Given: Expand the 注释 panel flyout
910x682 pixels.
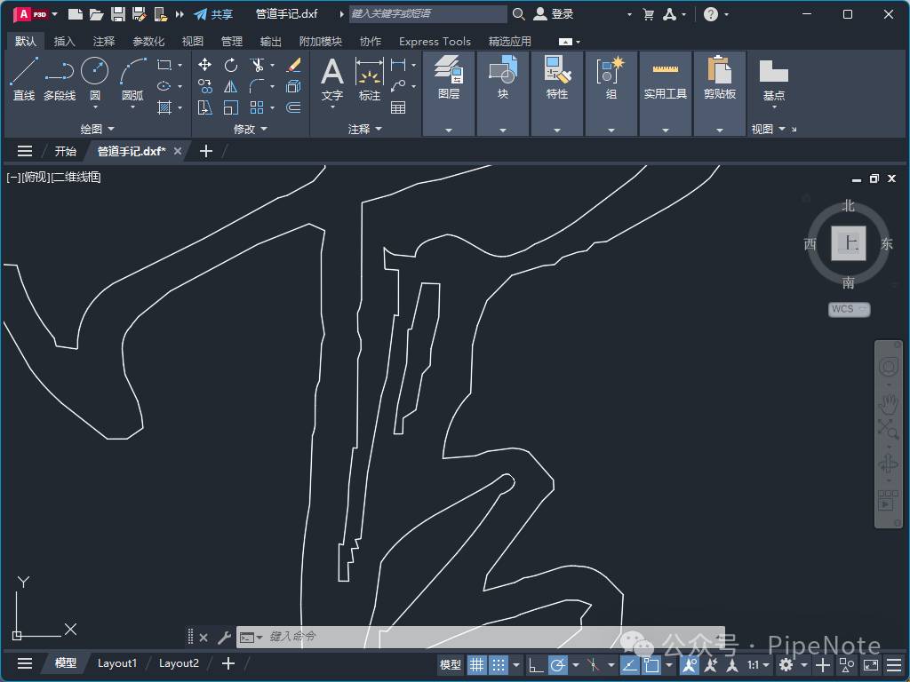Looking at the screenshot, I should tap(365, 129).
